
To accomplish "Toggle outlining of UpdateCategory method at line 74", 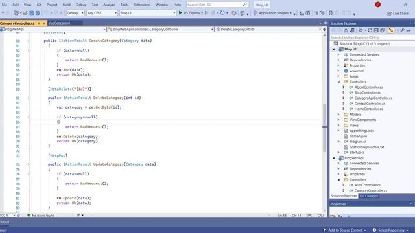I will tap(29, 164).
